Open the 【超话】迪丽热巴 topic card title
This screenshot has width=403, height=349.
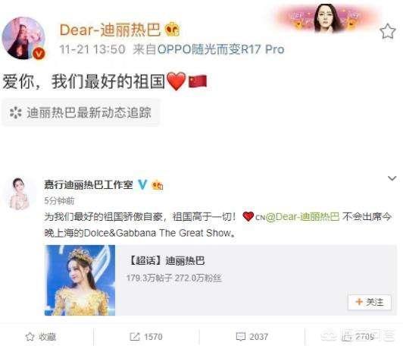coord(166,260)
